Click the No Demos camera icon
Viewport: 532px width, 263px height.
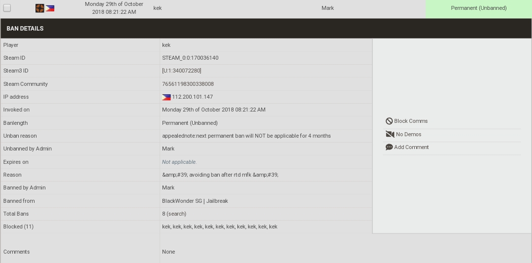390,134
